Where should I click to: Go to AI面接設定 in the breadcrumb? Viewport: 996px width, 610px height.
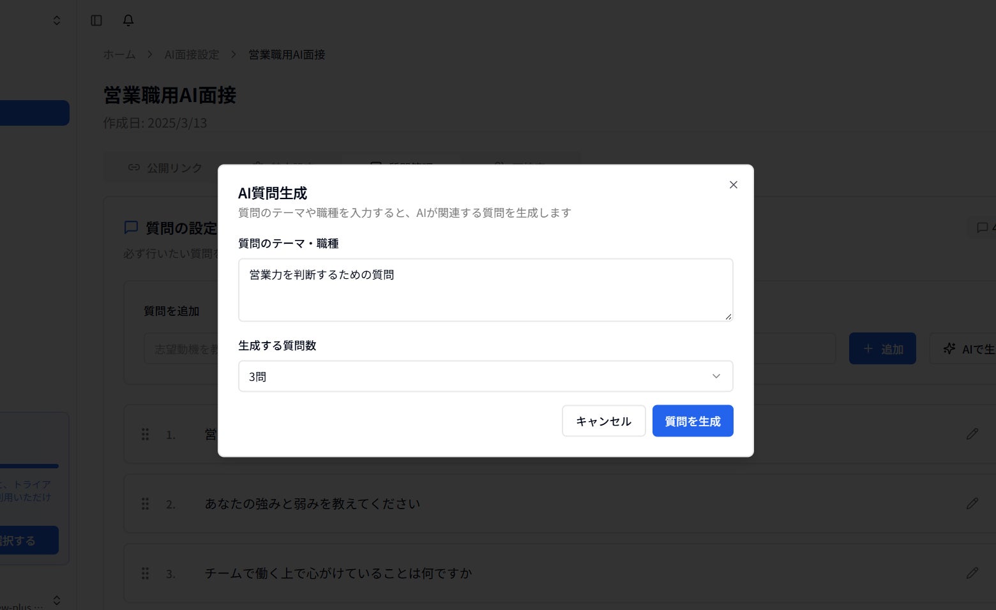(192, 55)
